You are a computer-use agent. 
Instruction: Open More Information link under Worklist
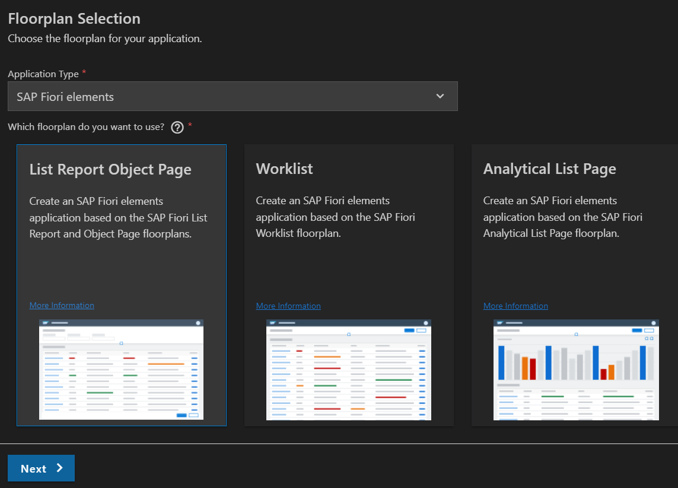pos(288,306)
